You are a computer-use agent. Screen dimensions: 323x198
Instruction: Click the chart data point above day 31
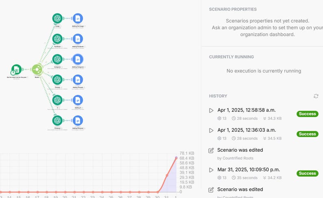[x=167, y=175]
